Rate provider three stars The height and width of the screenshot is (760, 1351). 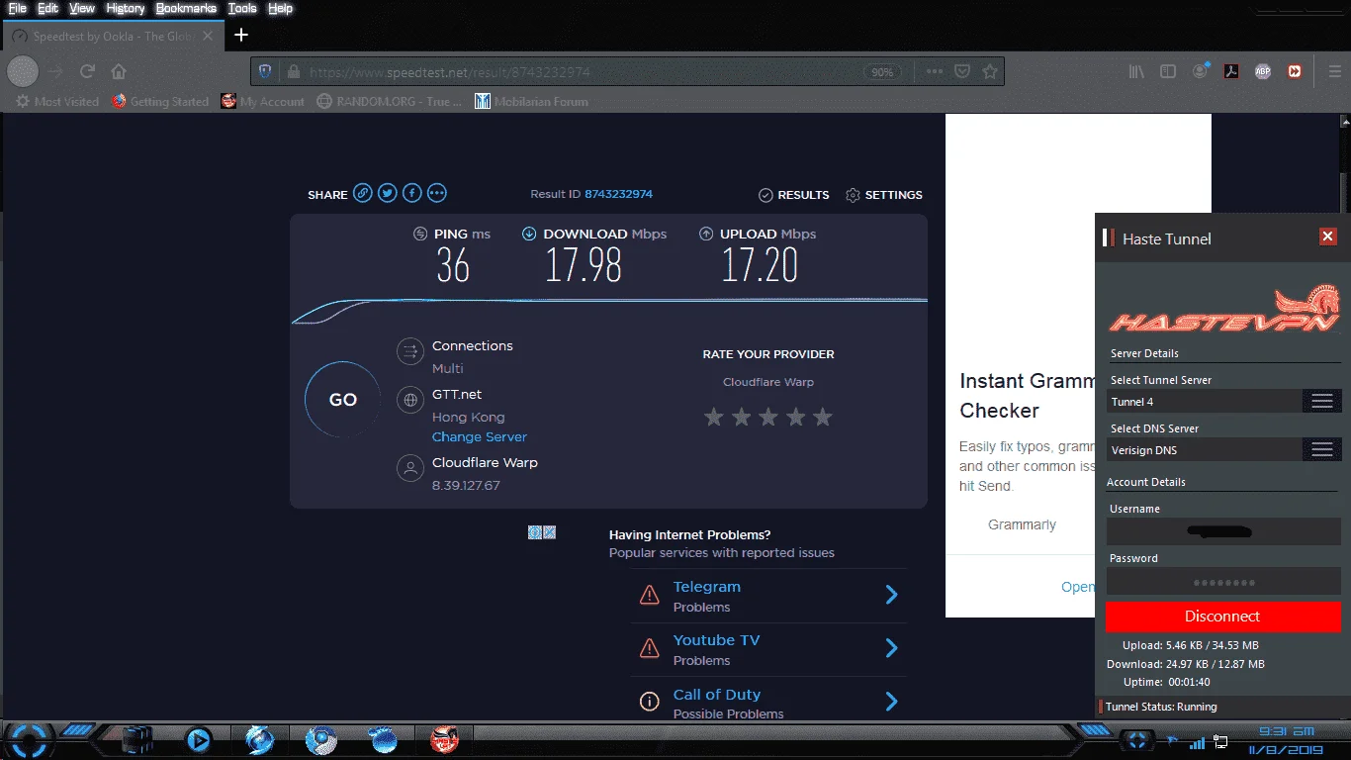tap(768, 417)
